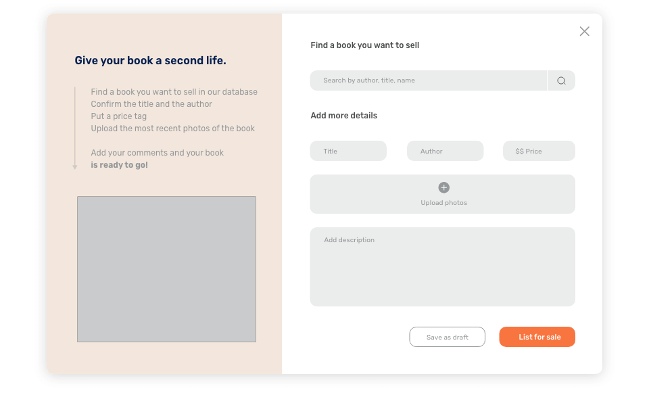Image resolution: width=649 pixels, height=393 pixels.
Task: Click the orange List for sale button
Action: click(537, 337)
